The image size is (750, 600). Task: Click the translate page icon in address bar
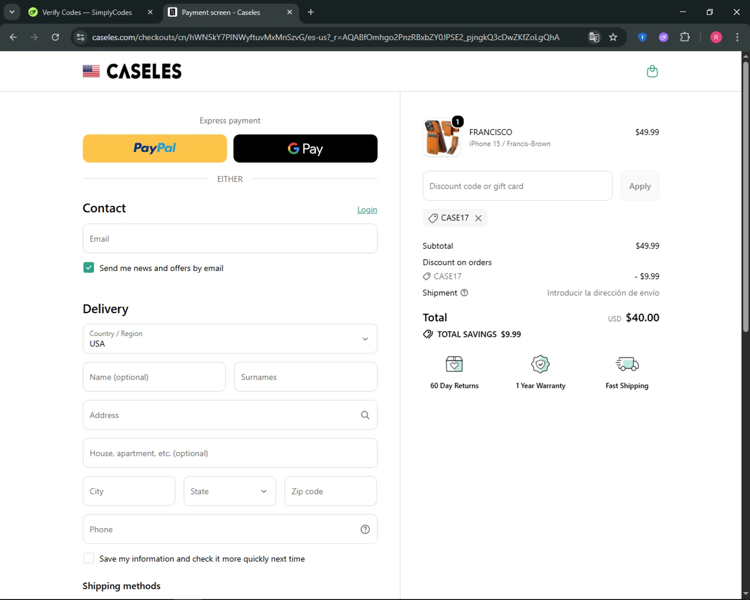tap(594, 37)
